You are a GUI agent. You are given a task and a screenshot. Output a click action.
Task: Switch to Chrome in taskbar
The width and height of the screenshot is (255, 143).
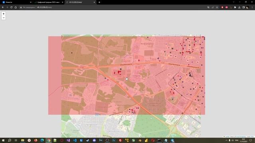click(49, 140)
